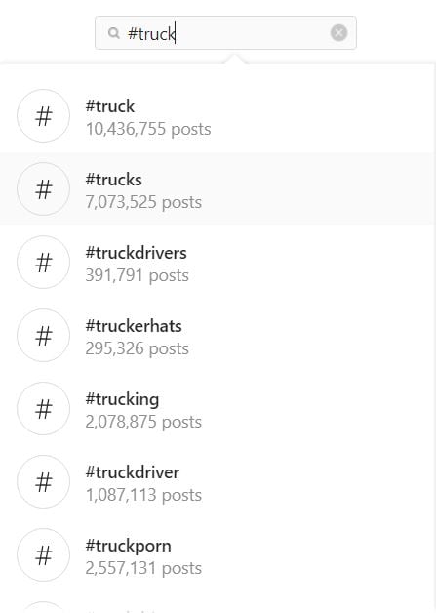Screen dimensions: 436x613
Task: Choose the #truckerhats result
Action: point(218,336)
